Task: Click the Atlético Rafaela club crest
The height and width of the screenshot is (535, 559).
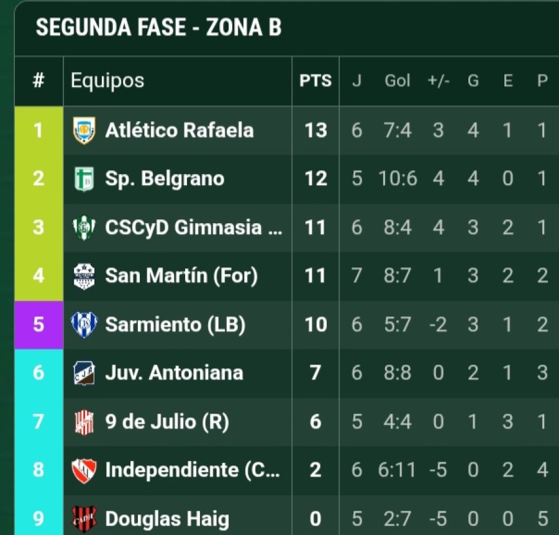Action: pos(84,130)
